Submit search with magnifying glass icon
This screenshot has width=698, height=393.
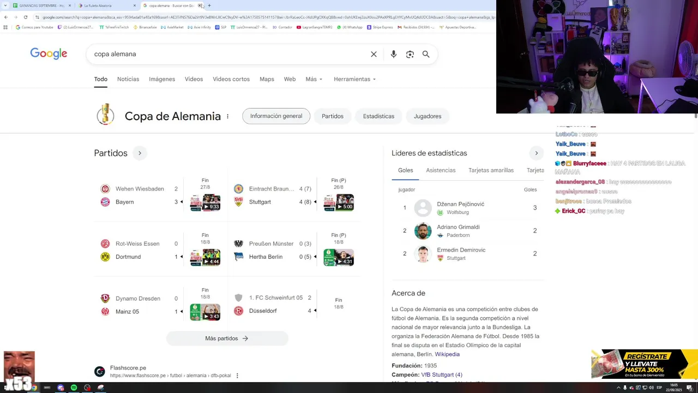click(426, 54)
